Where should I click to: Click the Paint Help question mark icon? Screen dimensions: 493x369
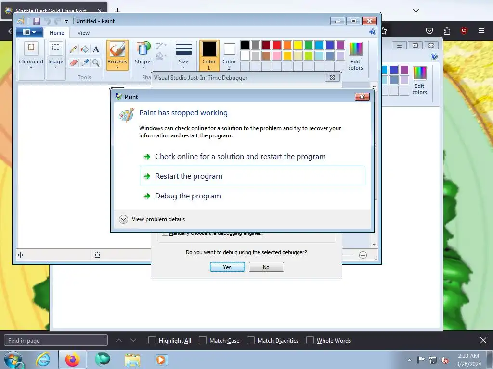[x=373, y=32]
